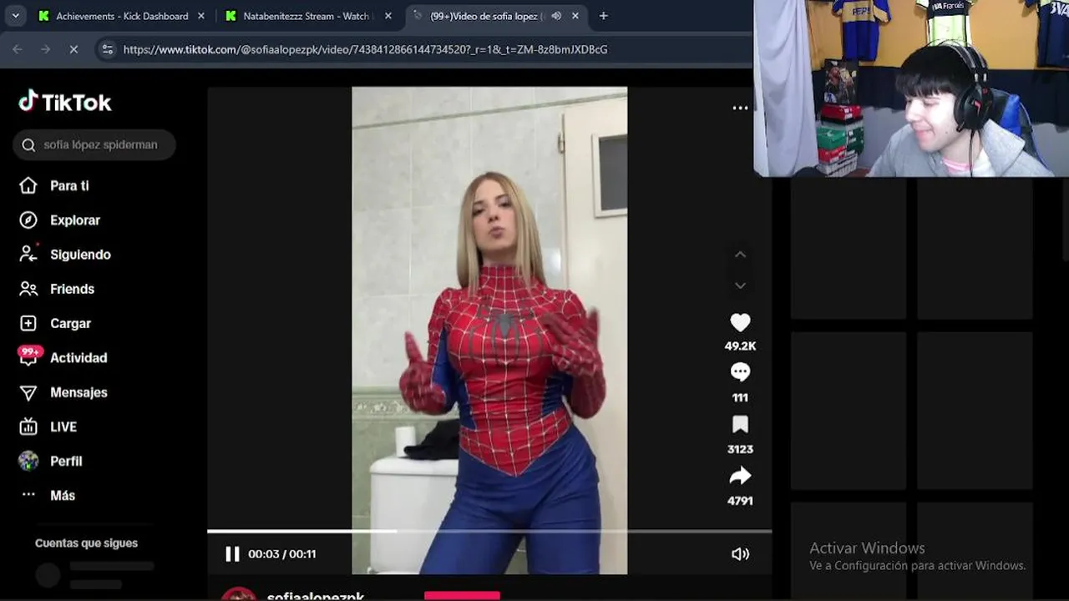Click the browser back arrow
This screenshot has width=1069, height=601.
[x=18, y=49]
